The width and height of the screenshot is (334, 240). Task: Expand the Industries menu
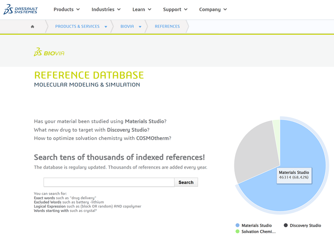tap(106, 9)
